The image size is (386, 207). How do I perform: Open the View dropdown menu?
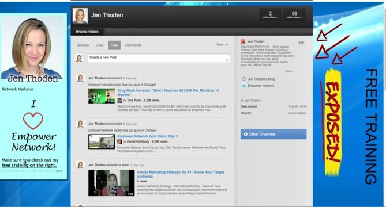coord(222,45)
